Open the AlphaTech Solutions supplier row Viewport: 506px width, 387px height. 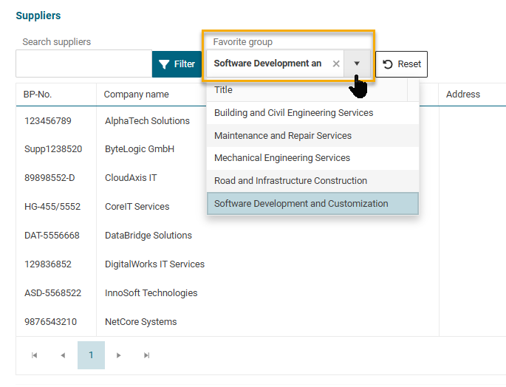click(x=147, y=121)
